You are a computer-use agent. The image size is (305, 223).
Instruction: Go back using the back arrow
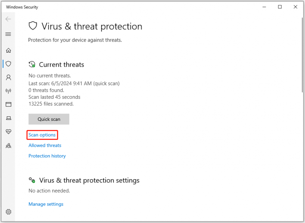8,19
